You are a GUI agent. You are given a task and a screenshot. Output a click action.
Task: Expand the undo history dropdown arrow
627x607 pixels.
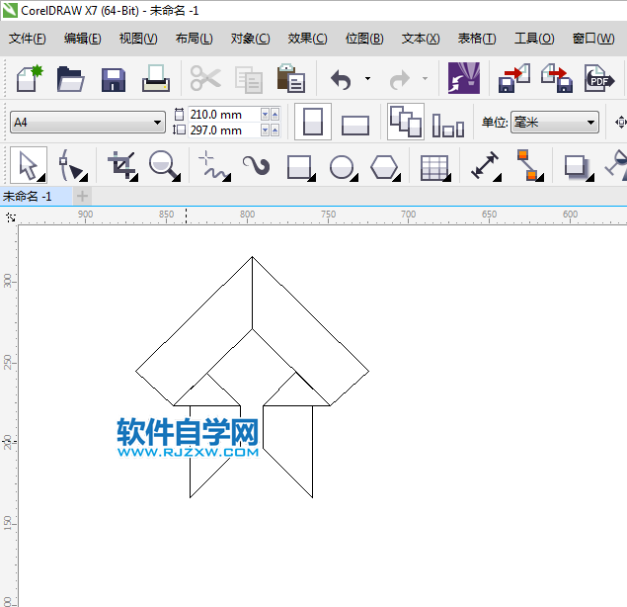coord(368,79)
